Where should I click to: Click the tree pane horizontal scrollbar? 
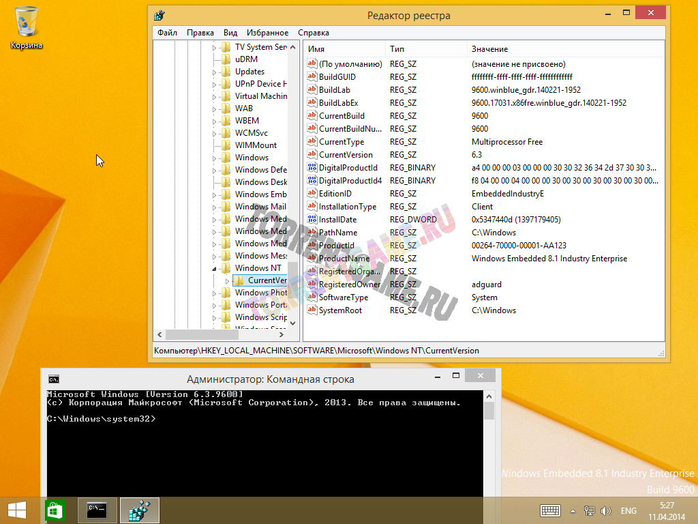click(225, 335)
